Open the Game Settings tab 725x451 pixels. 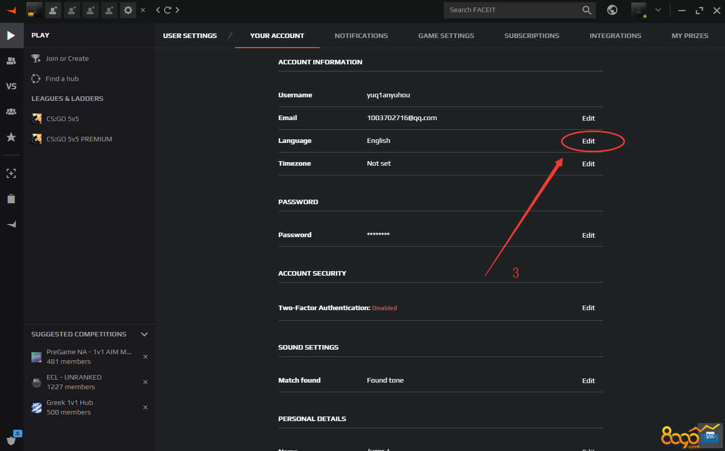[x=446, y=36]
